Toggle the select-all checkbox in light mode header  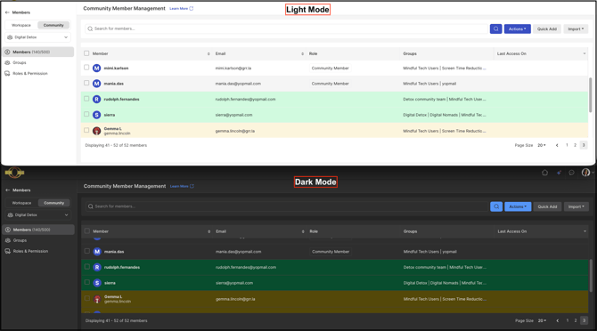tap(86, 53)
